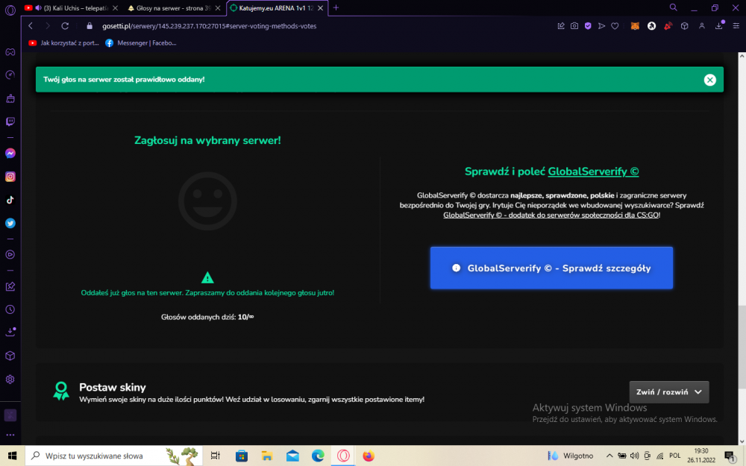Image resolution: width=746 pixels, height=466 pixels.
Task: Close the Głosy na serwer tab
Action: (x=217, y=8)
